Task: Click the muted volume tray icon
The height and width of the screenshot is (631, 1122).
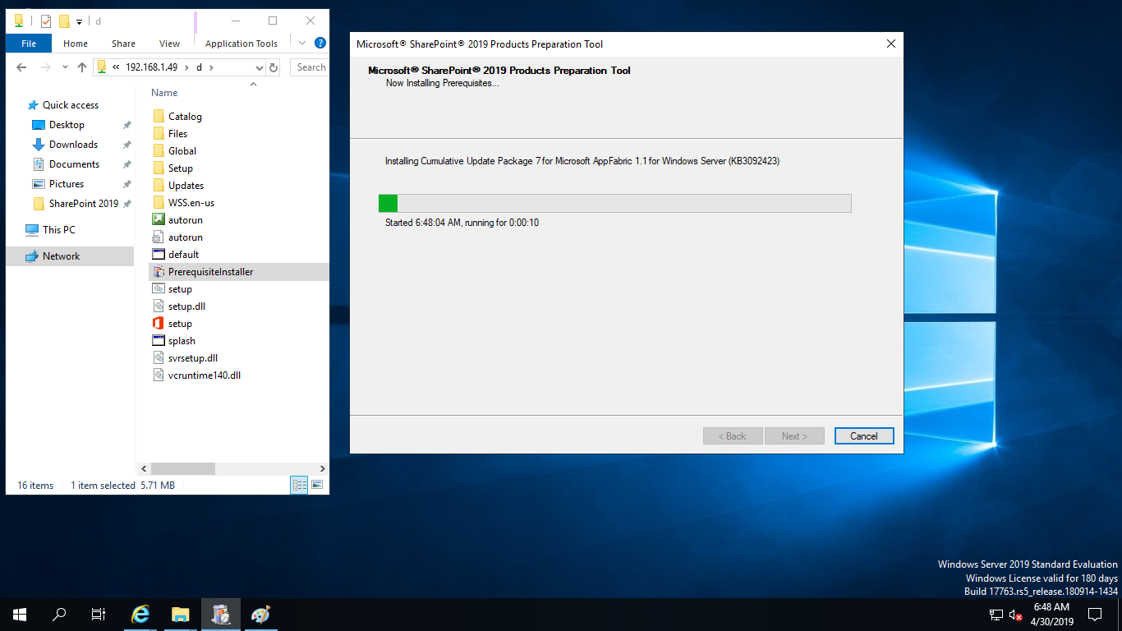Action: click(1015, 615)
